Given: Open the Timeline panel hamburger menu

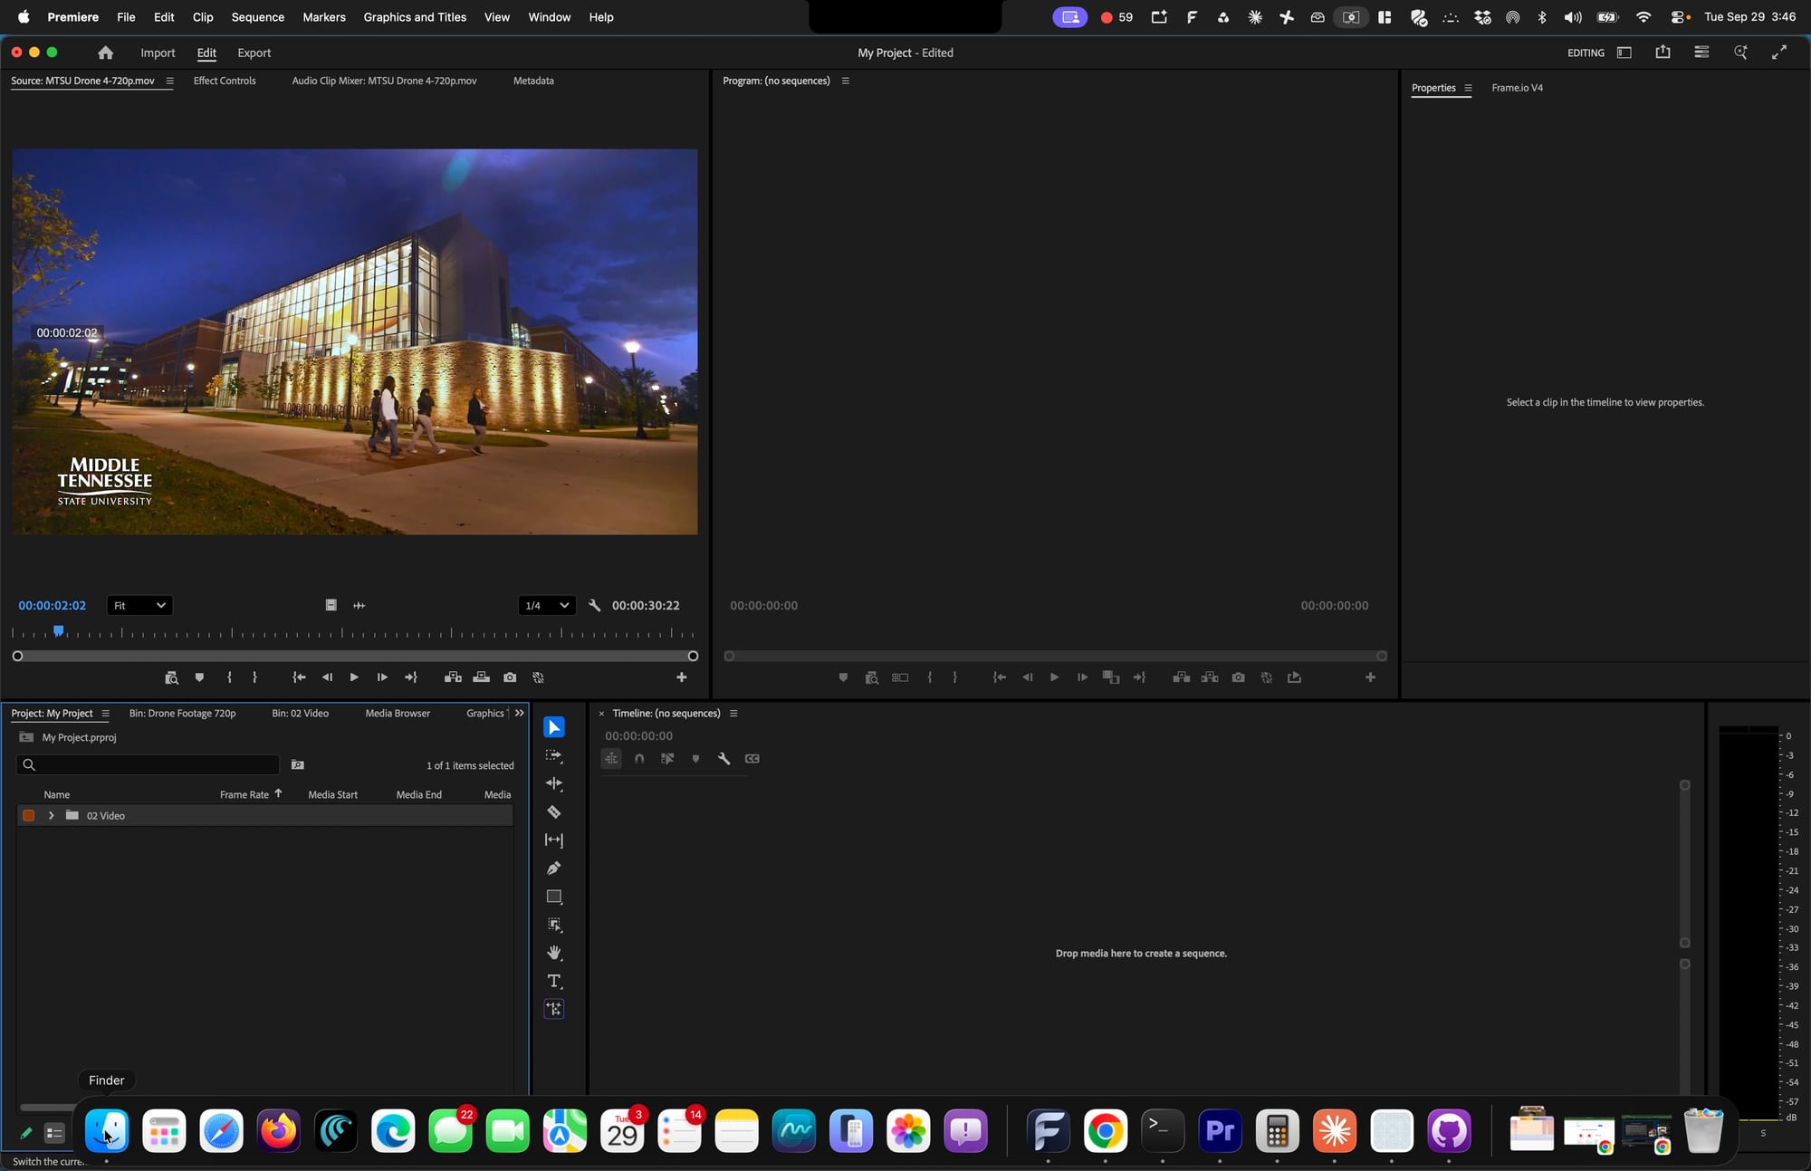Looking at the screenshot, I should point(733,714).
